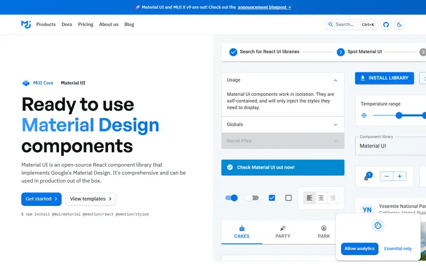Open the Pricing page

(86, 24)
